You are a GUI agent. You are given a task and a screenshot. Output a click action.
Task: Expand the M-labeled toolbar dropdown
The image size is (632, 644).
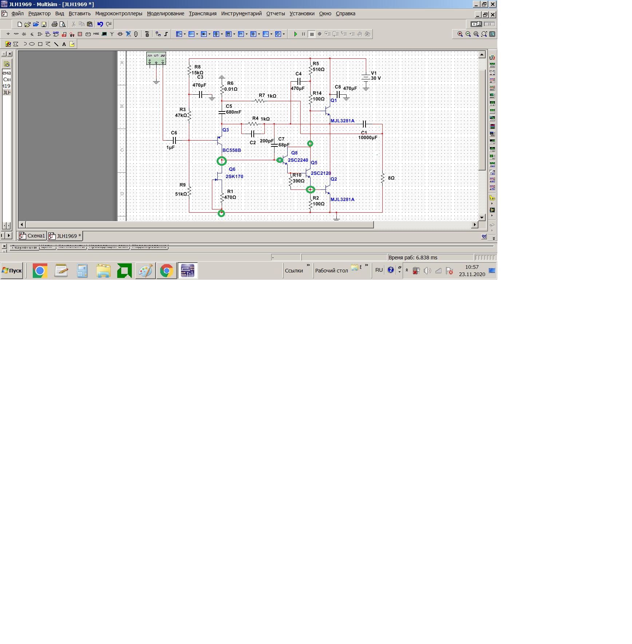click(x=247, y=34)
